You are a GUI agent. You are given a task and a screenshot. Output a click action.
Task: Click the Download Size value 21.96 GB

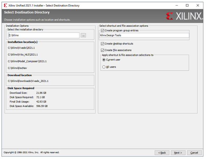(x=41, y=93)
